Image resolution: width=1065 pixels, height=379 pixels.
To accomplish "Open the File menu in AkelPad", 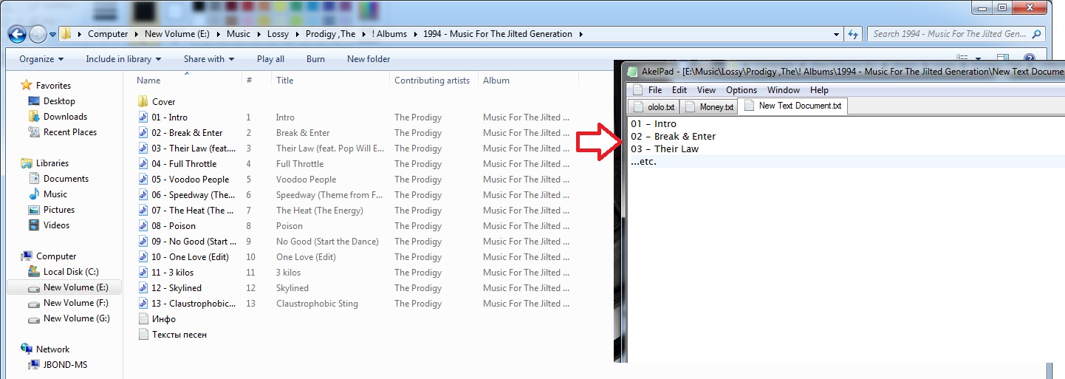I will 655,90.
